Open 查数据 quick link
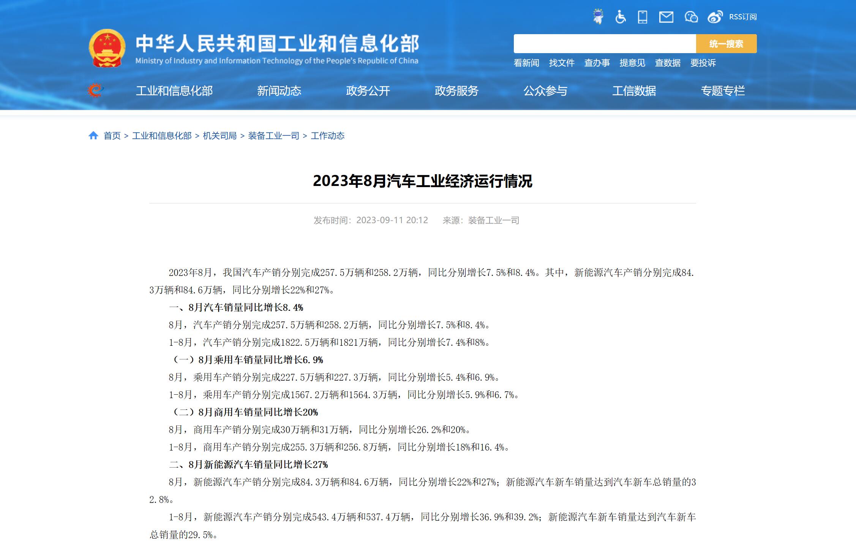 click(668, 63)
